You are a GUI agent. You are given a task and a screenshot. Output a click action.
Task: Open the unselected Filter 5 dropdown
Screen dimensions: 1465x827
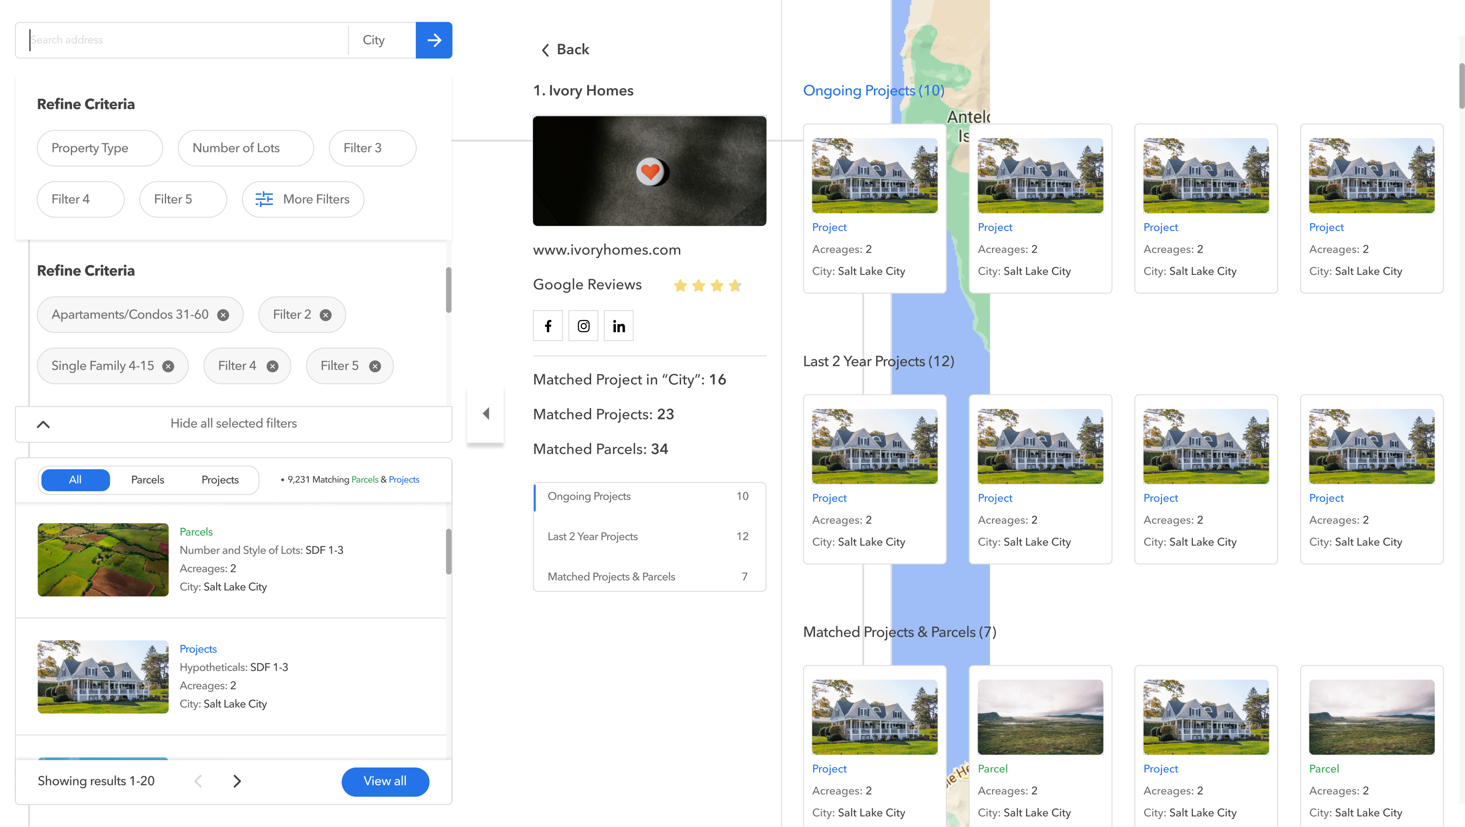[183, 199]
